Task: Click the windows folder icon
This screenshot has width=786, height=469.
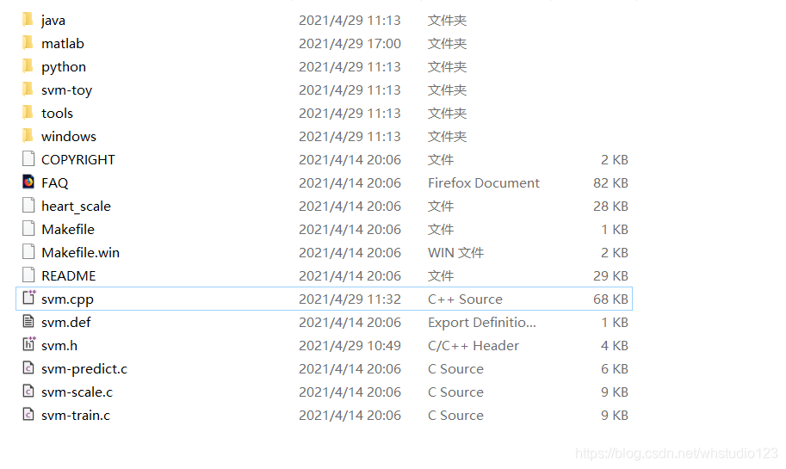Action: coord(28,136)
